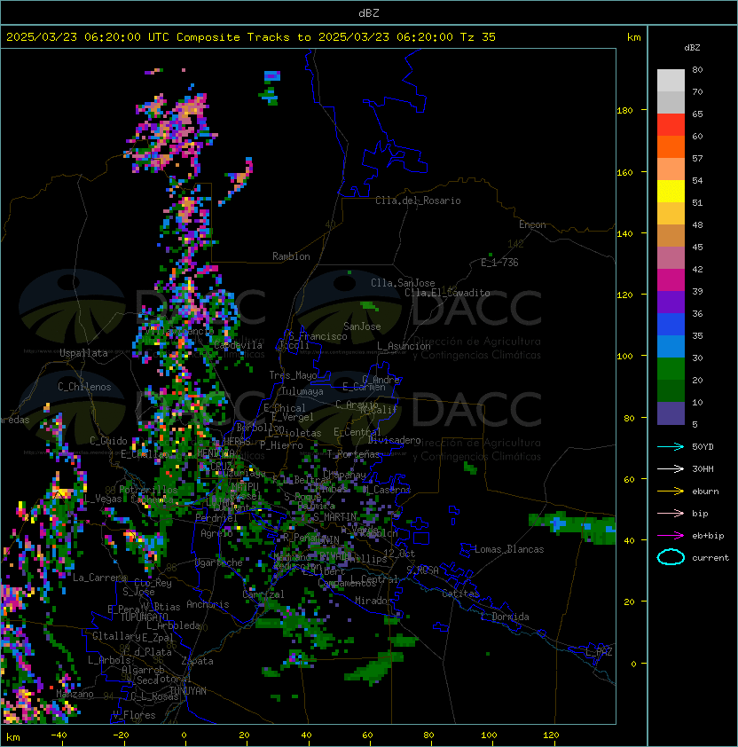Pick the mauve pink swatch beside 45
This screenshot has height=747, width=738.
671,258
